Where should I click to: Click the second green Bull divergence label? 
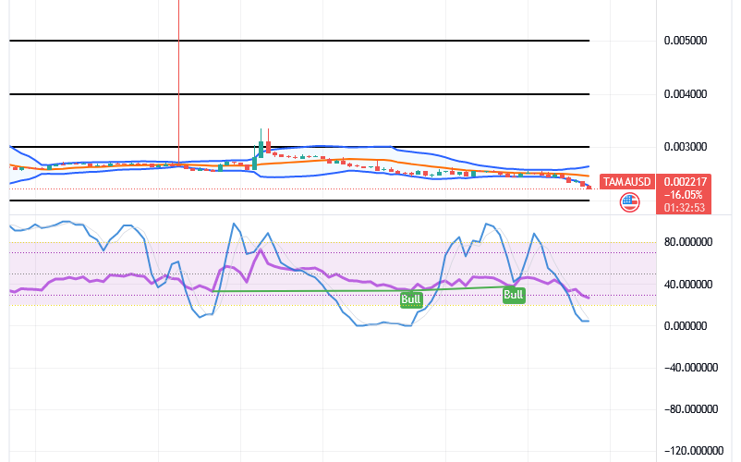[x=514, y=296]
